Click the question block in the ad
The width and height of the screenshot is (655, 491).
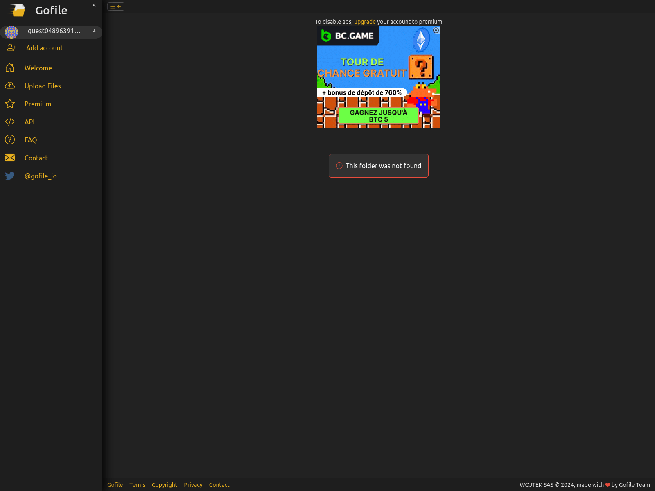pyautogui.click(x=421, y=67)
